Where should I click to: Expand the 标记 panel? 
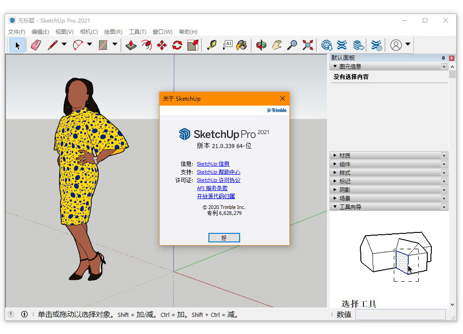pyautogui.click(x=335, y=181)
